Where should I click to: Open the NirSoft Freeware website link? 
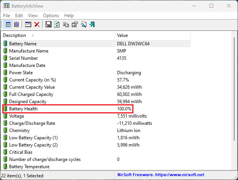(161, 175)
